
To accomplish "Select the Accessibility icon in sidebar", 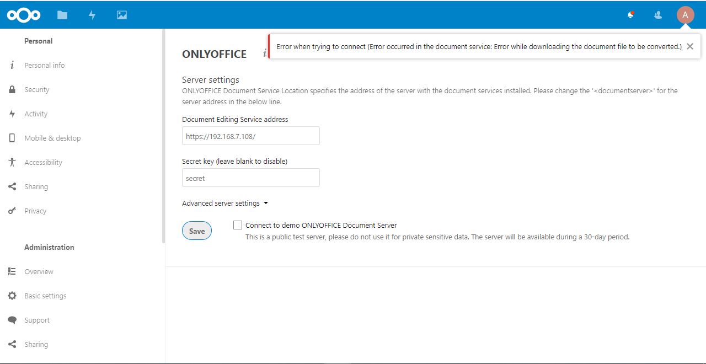I will pyautogui.click(x=12, y=162).
